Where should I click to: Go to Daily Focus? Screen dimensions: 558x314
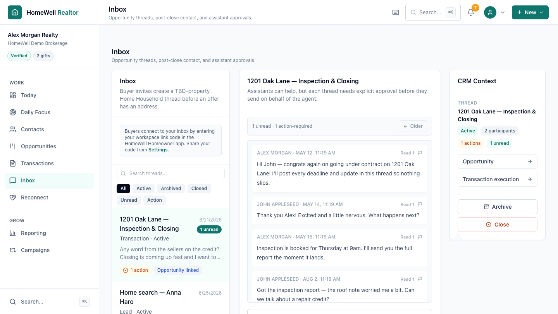49,112
